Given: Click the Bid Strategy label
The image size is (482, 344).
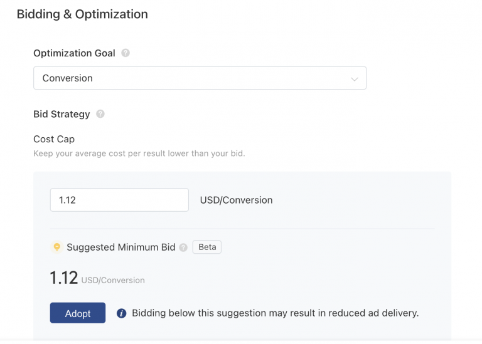Looking at the screenshot, I should click(x=62, y=114).
